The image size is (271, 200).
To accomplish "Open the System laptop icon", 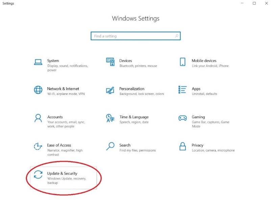I will tap(38, 62).
